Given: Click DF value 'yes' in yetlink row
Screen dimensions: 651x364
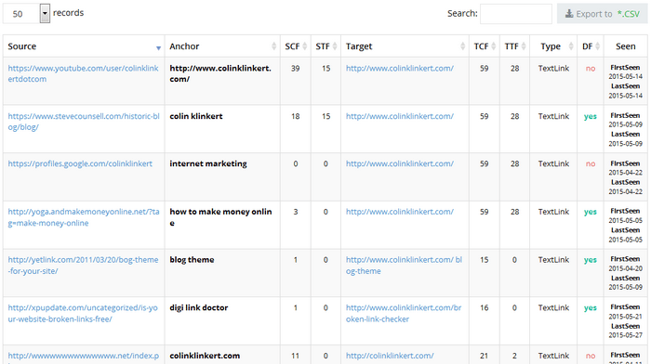Looking at the screenshot, I should click(591, 260).
